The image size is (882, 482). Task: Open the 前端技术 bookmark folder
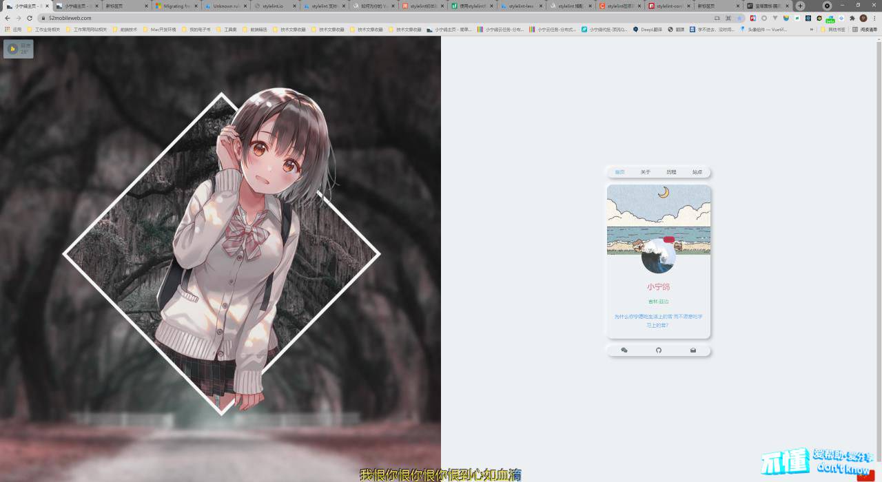(125, 30)
